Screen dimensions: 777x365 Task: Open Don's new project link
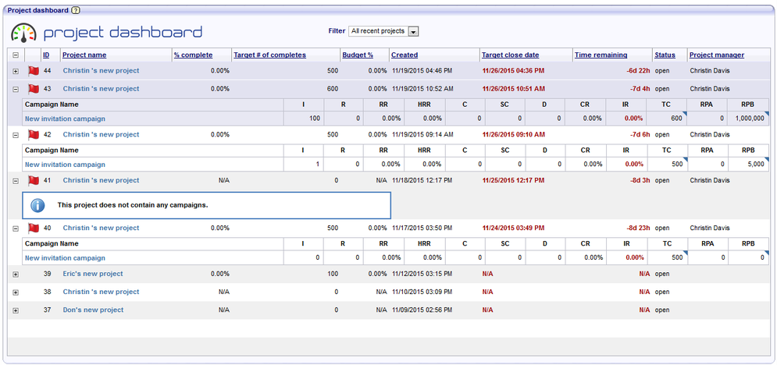93,310
